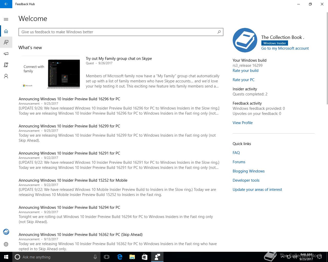Click the vertical scrollbar thumb
328x262 pixels.
pos(327,58)
